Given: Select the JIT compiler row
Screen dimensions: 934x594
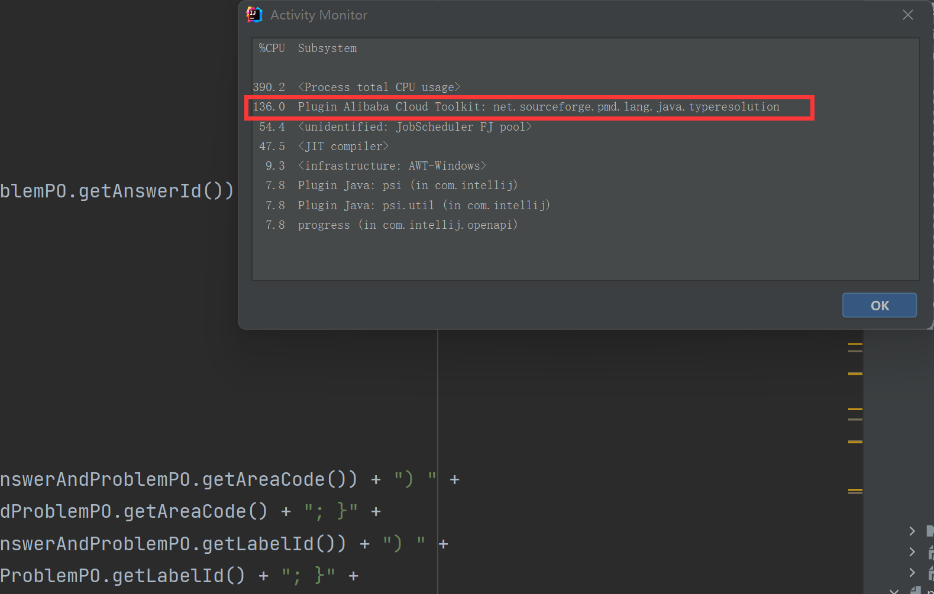Looking at the screenshot, I should click(586, 146).
